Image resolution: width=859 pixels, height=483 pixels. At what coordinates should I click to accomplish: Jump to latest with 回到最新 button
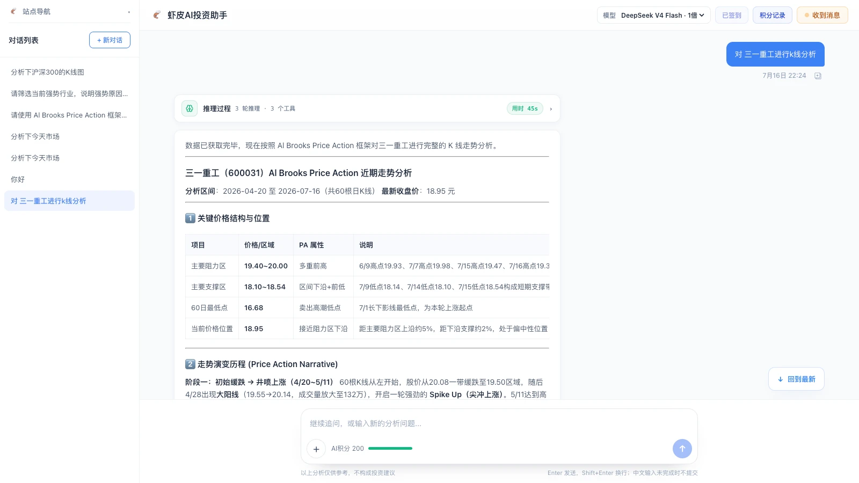(796, 379)
